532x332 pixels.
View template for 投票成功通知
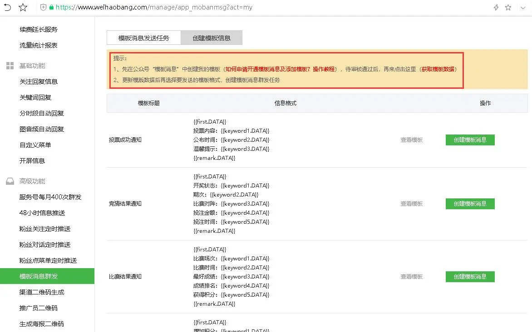click(x=412, y=140)
